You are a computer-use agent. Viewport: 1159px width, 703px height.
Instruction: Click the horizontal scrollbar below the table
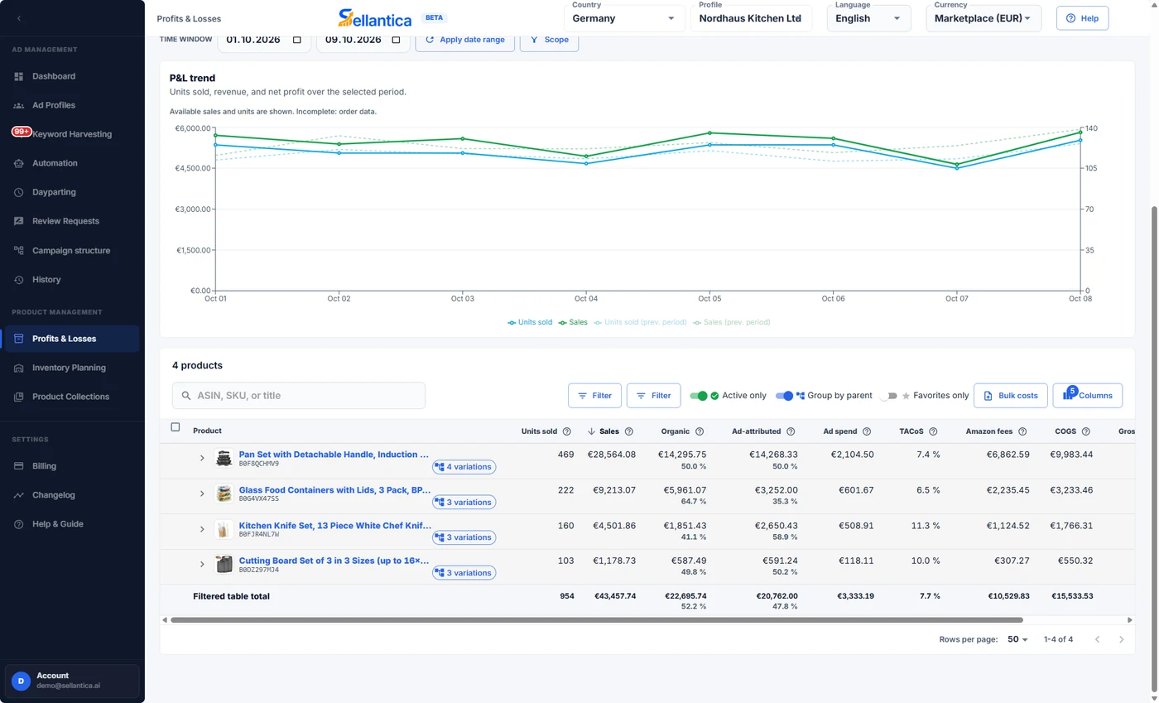596,619
